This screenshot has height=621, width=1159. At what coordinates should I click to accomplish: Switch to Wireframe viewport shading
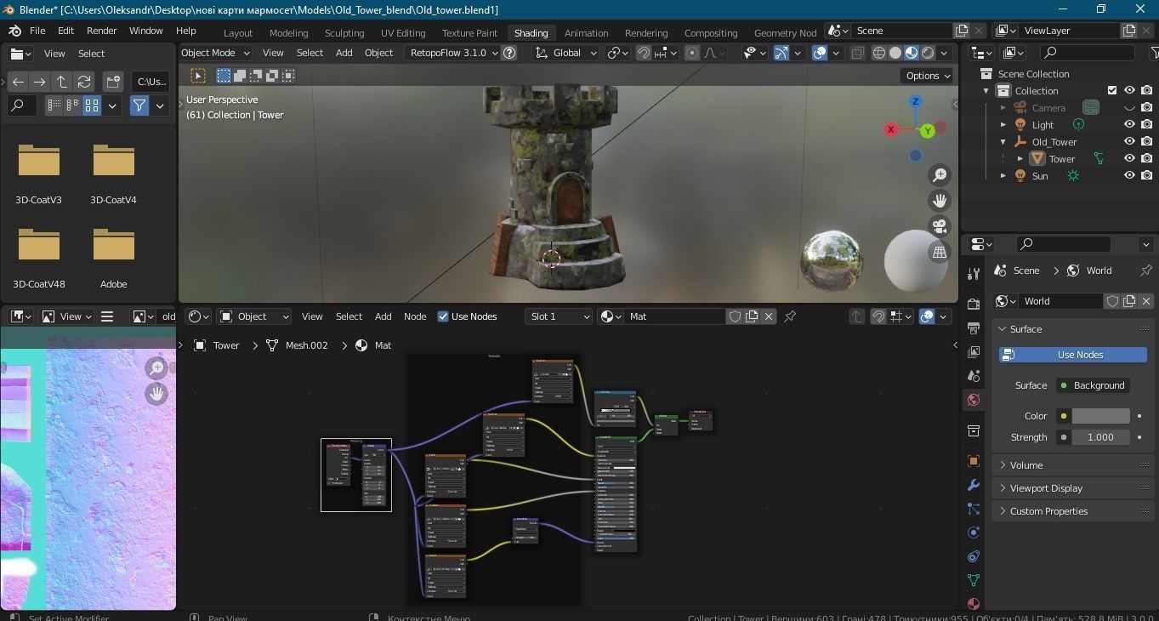[x=879, y=53]
